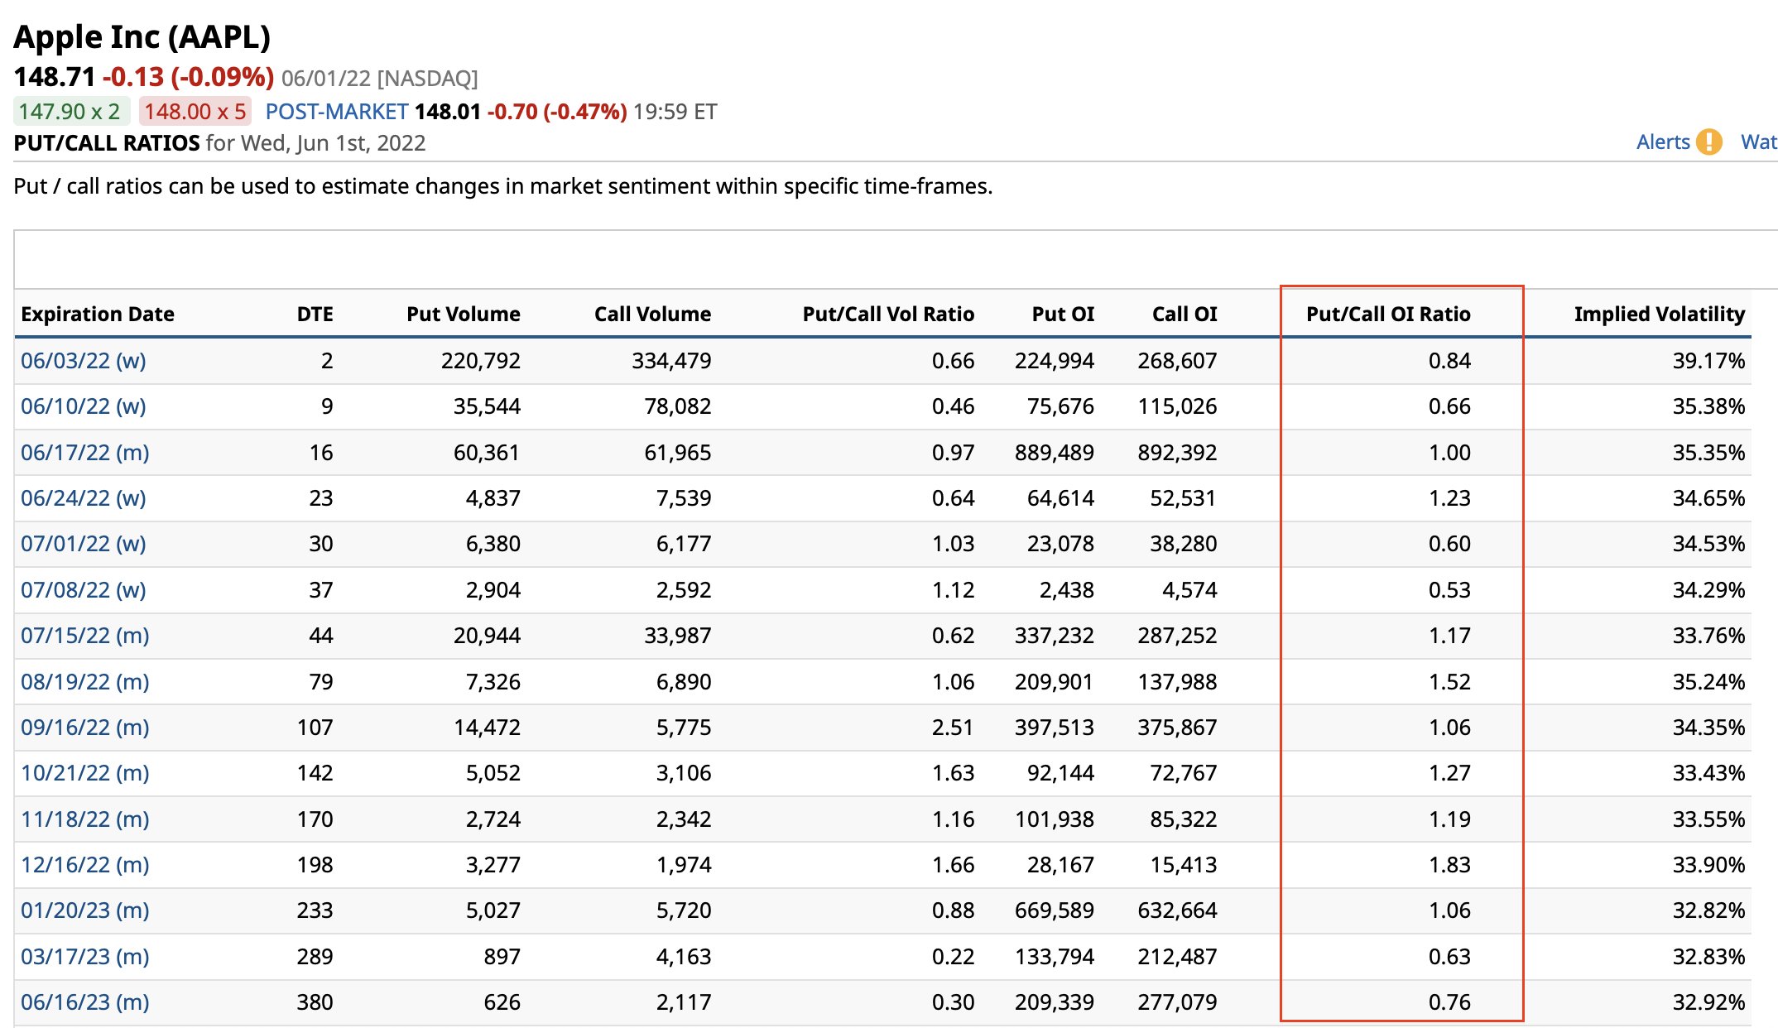Click the green bid 147.90 x 2 badge
The width and height of the screenshot is (1778, 1028).
70,112
